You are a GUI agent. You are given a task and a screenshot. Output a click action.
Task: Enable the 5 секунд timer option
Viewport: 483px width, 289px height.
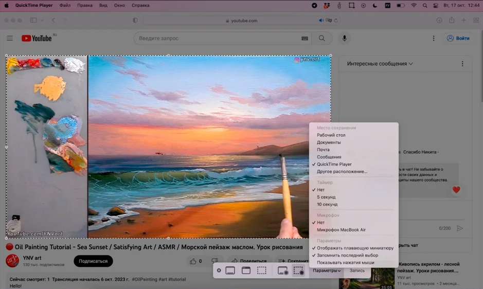pyautogui.click(x=326, y=197)
